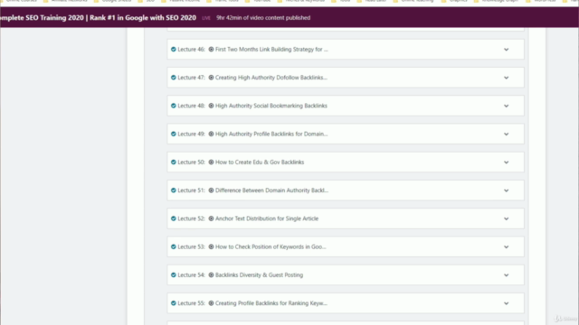The height and width of the screenshot is (325, 579).
Task: Click video icon before Creating Profile Backlinks for Ranking
Action: (211, 303)
